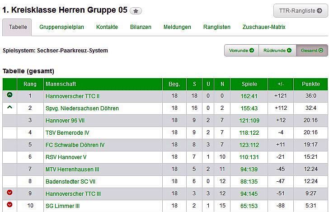Open team Hannoverscher TTC II
This screenshot has width=329, height=212.
[72, 96]
